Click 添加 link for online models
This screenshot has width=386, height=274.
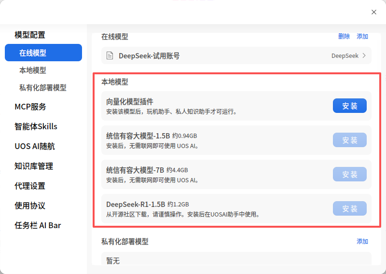coord(362,37)
